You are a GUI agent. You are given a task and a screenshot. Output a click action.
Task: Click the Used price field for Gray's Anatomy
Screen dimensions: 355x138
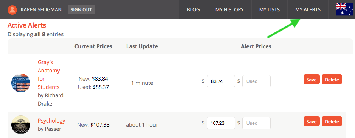coord(256,81)
